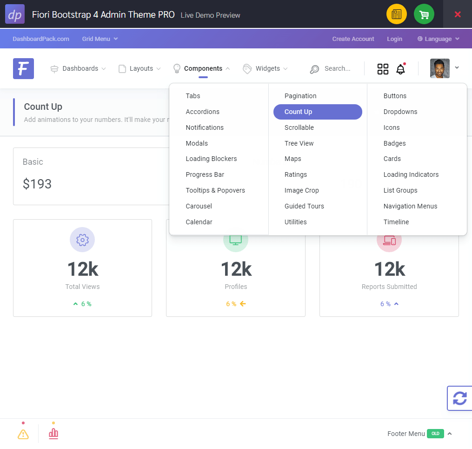The image size is (472, 449).
Task: Click the Fiori F logo
Action: (23, 69)
